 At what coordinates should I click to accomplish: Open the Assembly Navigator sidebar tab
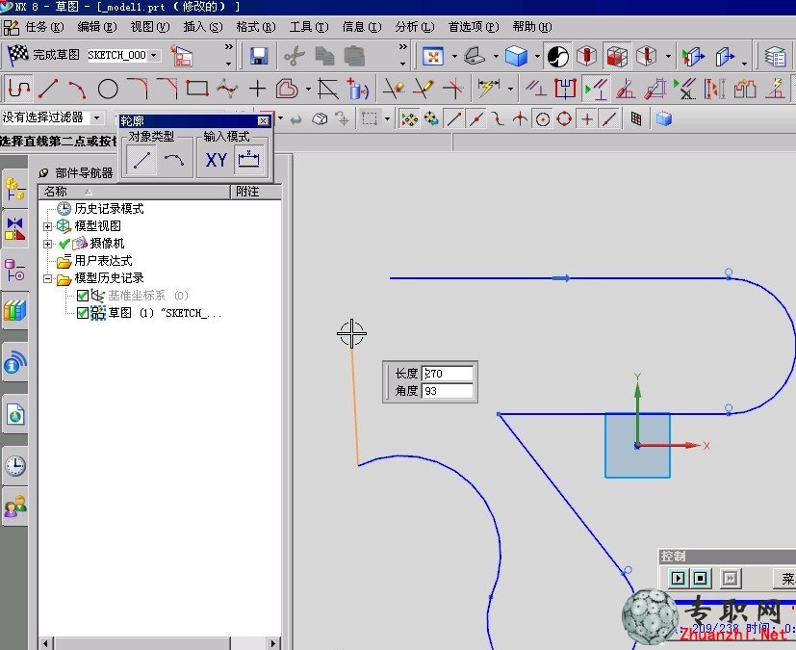click(15, 189)
